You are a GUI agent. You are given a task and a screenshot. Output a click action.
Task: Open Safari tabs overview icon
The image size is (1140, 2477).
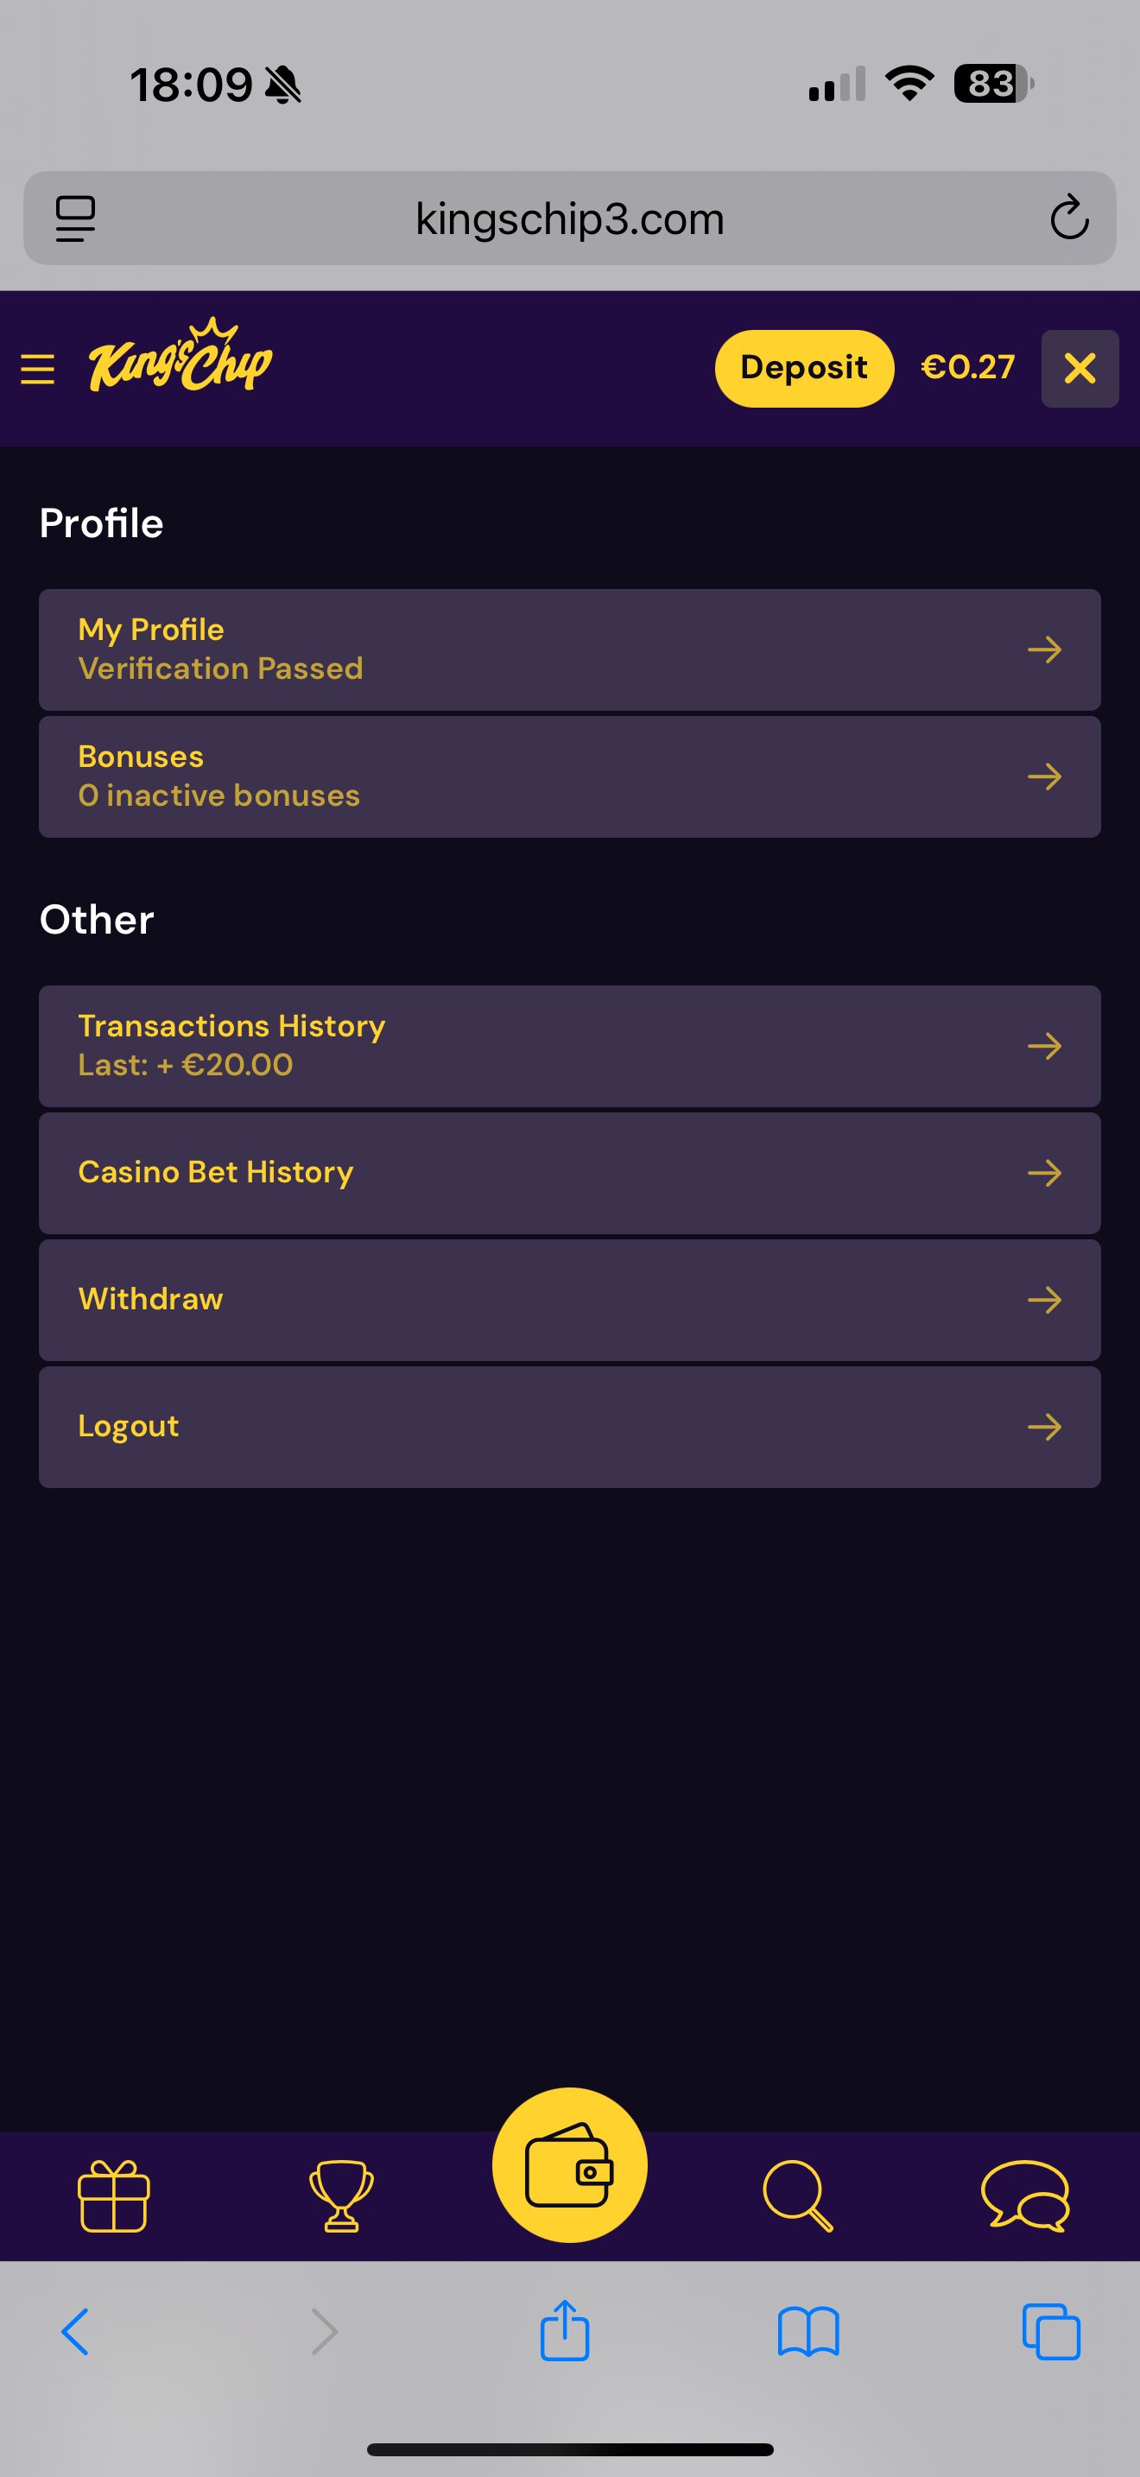click(1050, 2332)
